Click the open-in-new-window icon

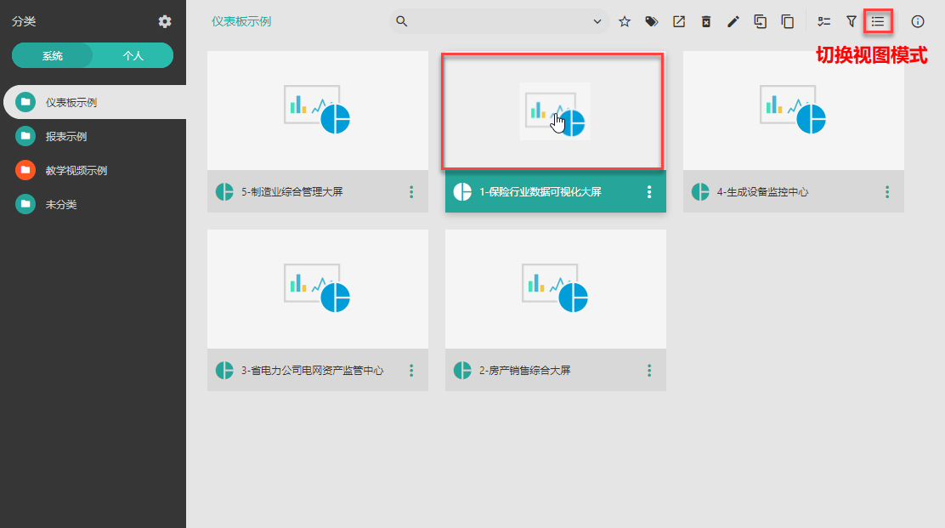[679, 22]
